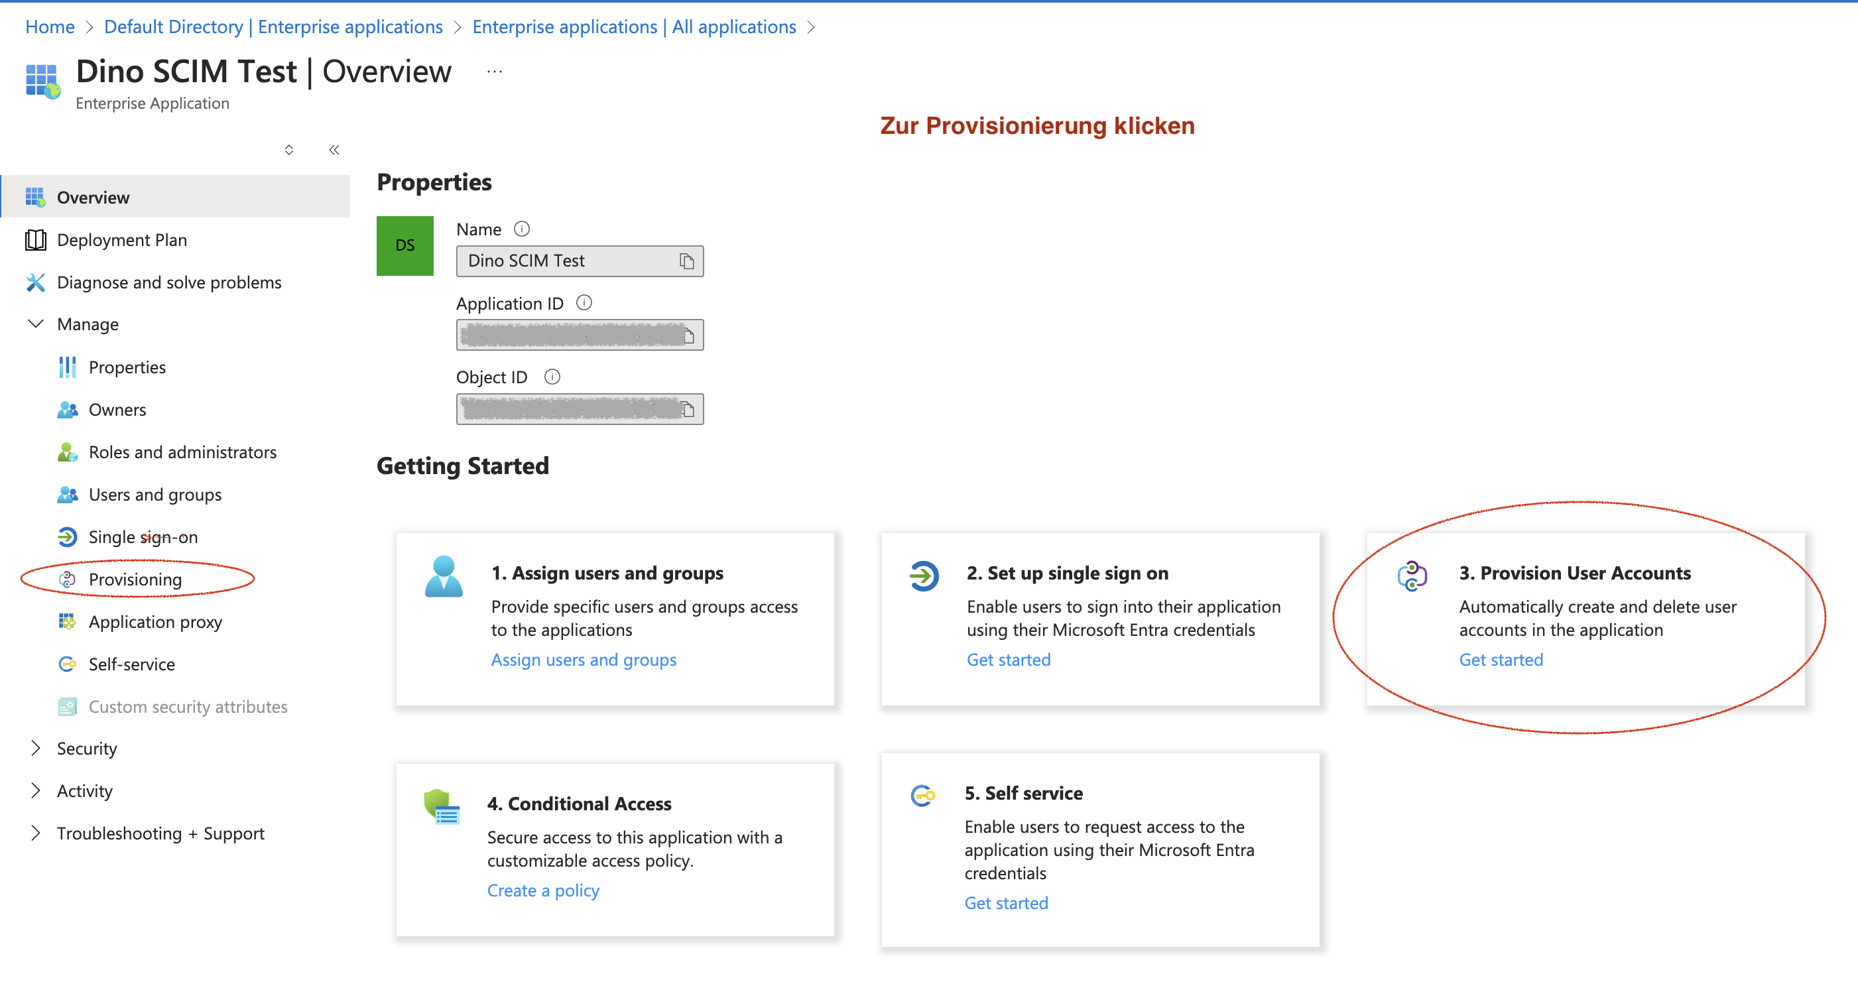The image size is (1858, 984).
Task: Click the Assign users and groups card person icon
Action: [x=444, y=576]
